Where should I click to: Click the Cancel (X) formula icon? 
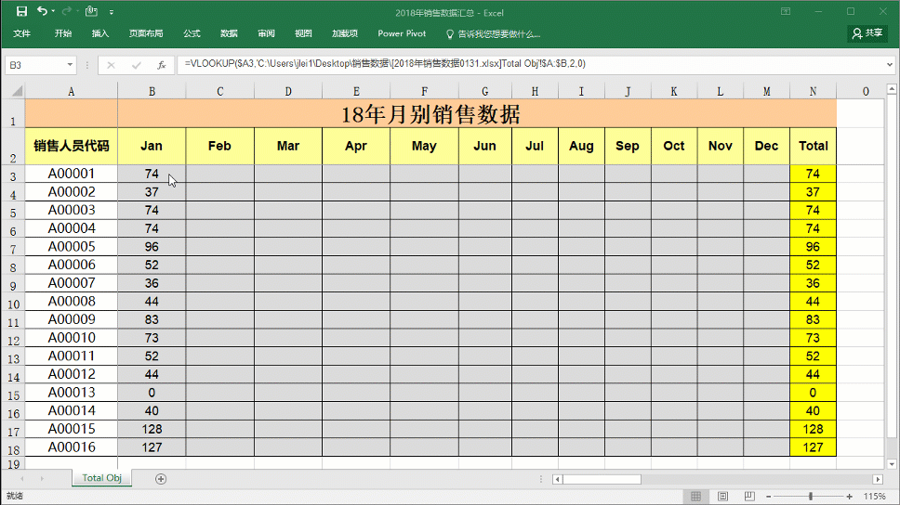pos(111,65)
